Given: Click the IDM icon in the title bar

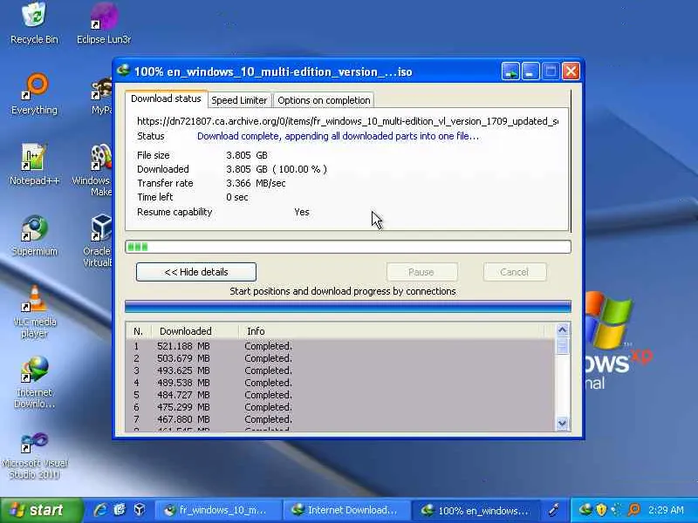Looking at the screenshot, I should (123, 71).
